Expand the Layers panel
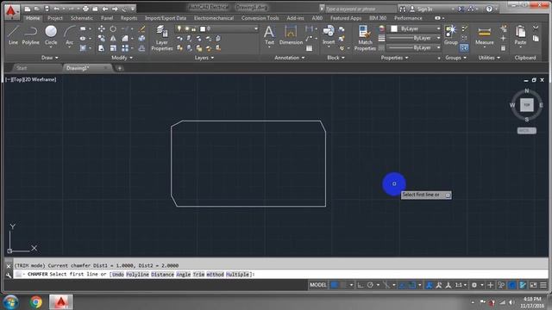The width and height of the screenshot is (552, 310). click(204, 58)
